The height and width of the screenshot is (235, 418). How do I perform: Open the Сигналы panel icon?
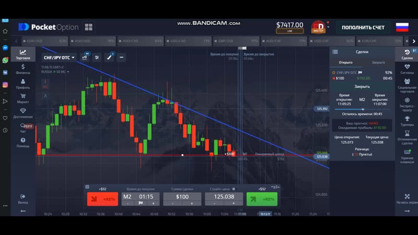(x=407, y=69)
